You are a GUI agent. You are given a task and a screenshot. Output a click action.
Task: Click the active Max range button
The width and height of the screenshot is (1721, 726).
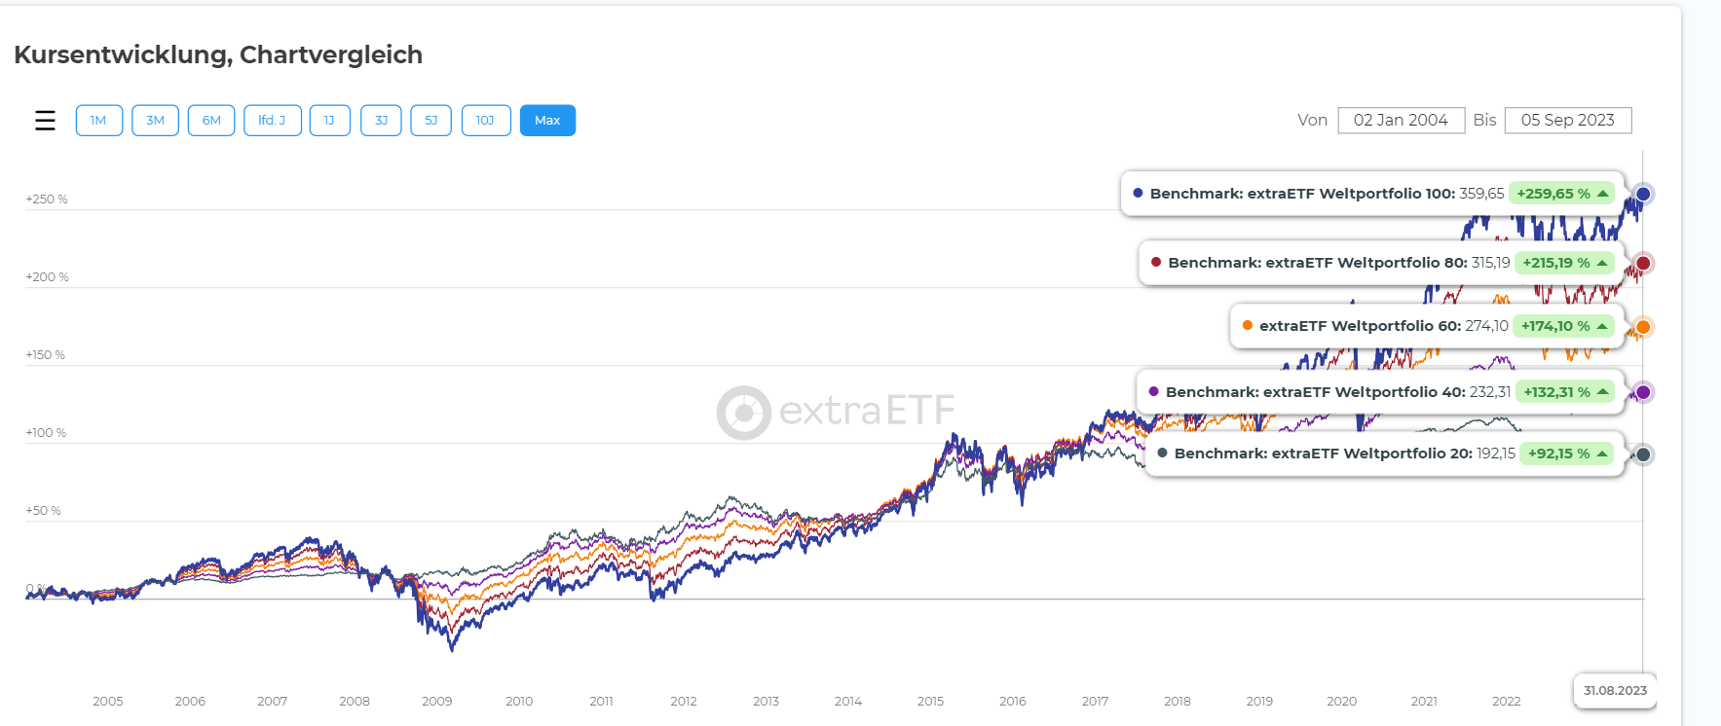pos(547,121)
